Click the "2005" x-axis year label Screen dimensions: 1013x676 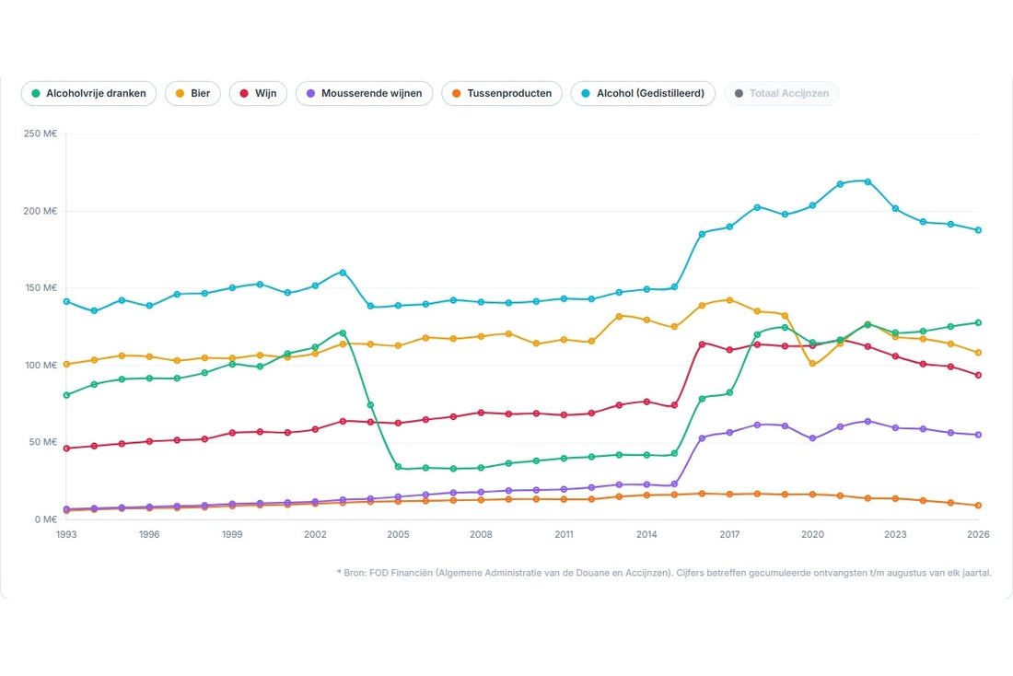coord(398,534)
